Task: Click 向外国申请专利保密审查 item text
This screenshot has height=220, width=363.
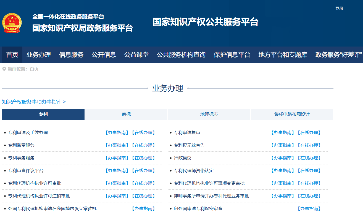Action: tap(198, 209)
